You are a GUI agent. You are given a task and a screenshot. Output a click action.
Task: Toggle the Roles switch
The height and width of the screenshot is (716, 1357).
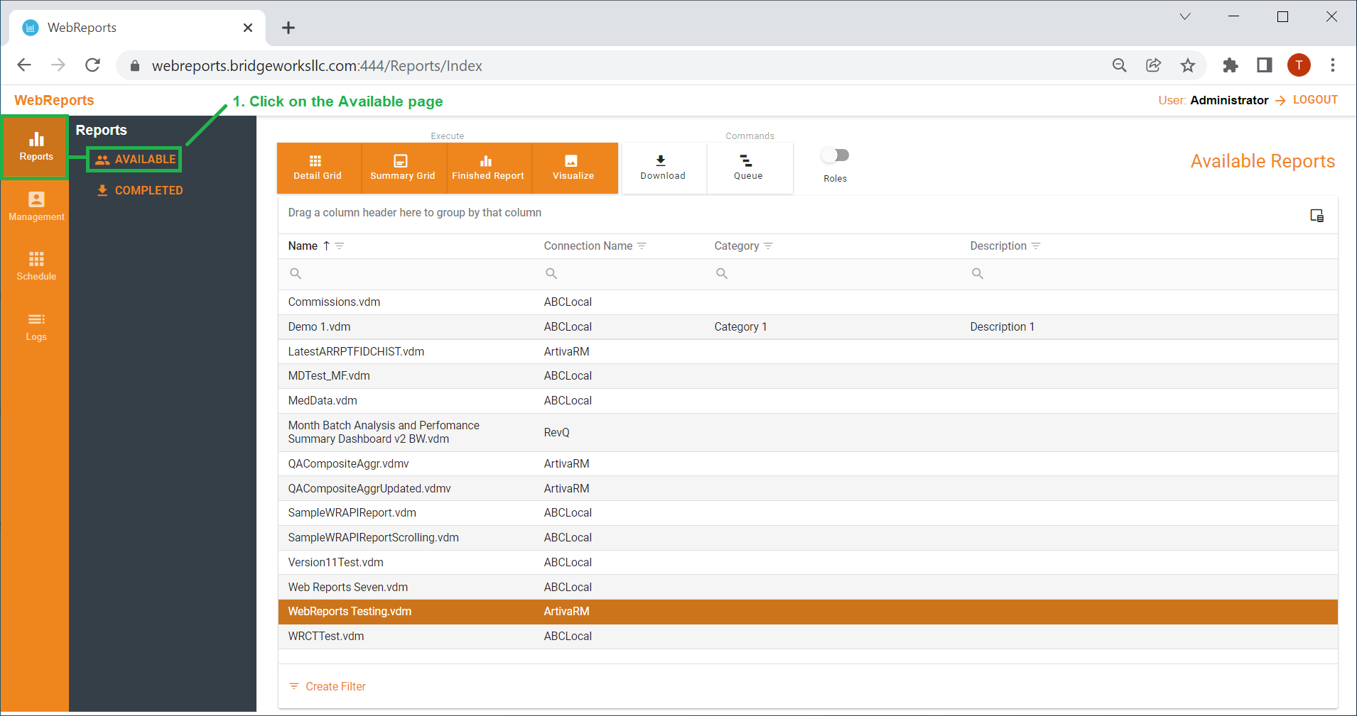tap(836, 155)
